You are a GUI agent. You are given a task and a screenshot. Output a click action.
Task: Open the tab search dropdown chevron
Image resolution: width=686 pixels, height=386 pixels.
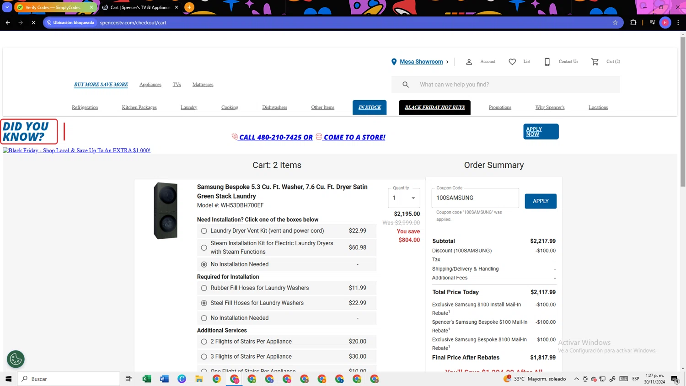7,7
